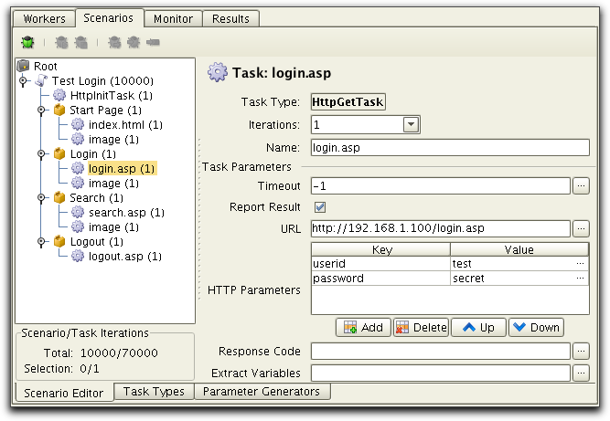Click the URL input field
Viewport: 610px width, 421px height.
click(441, 228)
